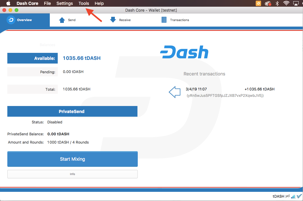Click the sync checkmark status icon
This screenshot has width=303, height=201.
pyautogui.click(x=299, y=196)
